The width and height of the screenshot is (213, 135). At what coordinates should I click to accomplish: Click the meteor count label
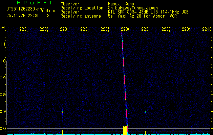(x=49, y=11)
